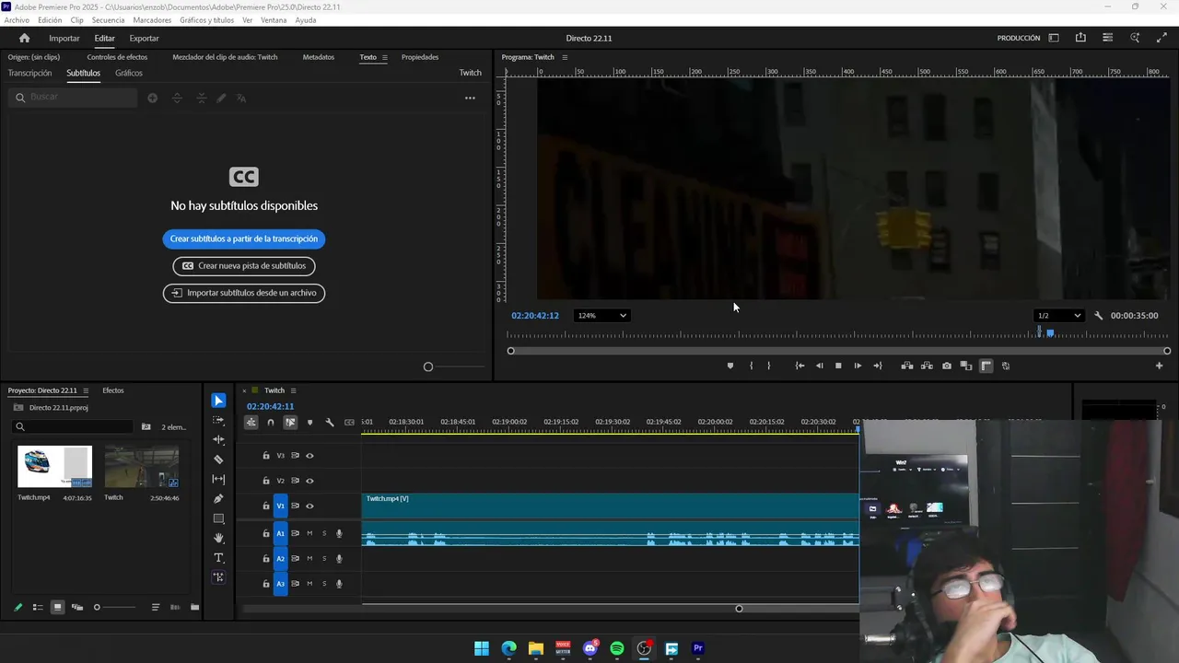Open the Texto panel menu
This screenshot has height=663, width=1179.
tap(384, 57)
